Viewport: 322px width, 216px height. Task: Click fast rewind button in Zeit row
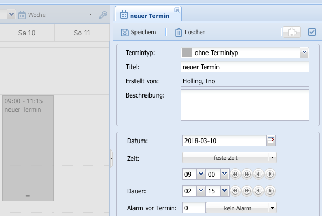pyautogui.click(x=236, y=174)
